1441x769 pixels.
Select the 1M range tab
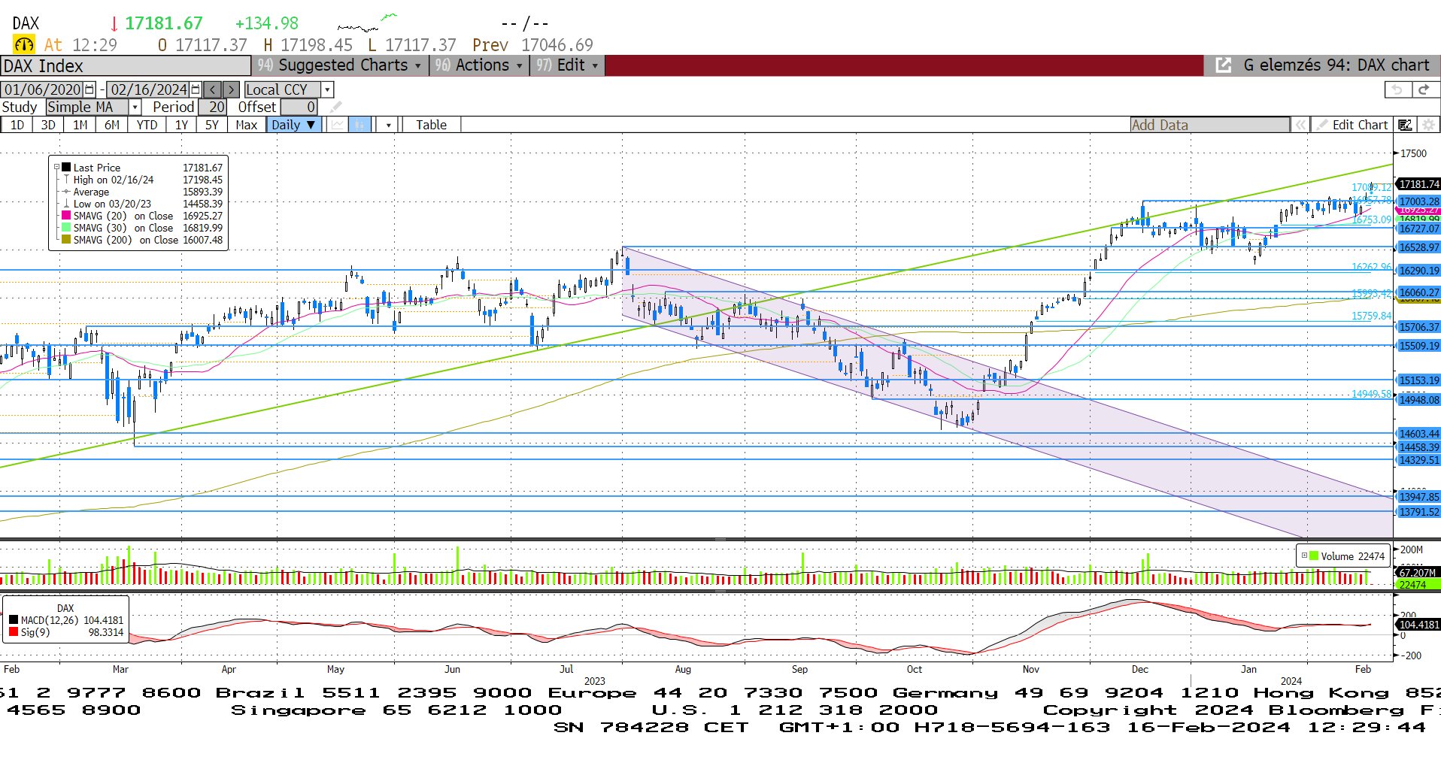pos(80,125)
